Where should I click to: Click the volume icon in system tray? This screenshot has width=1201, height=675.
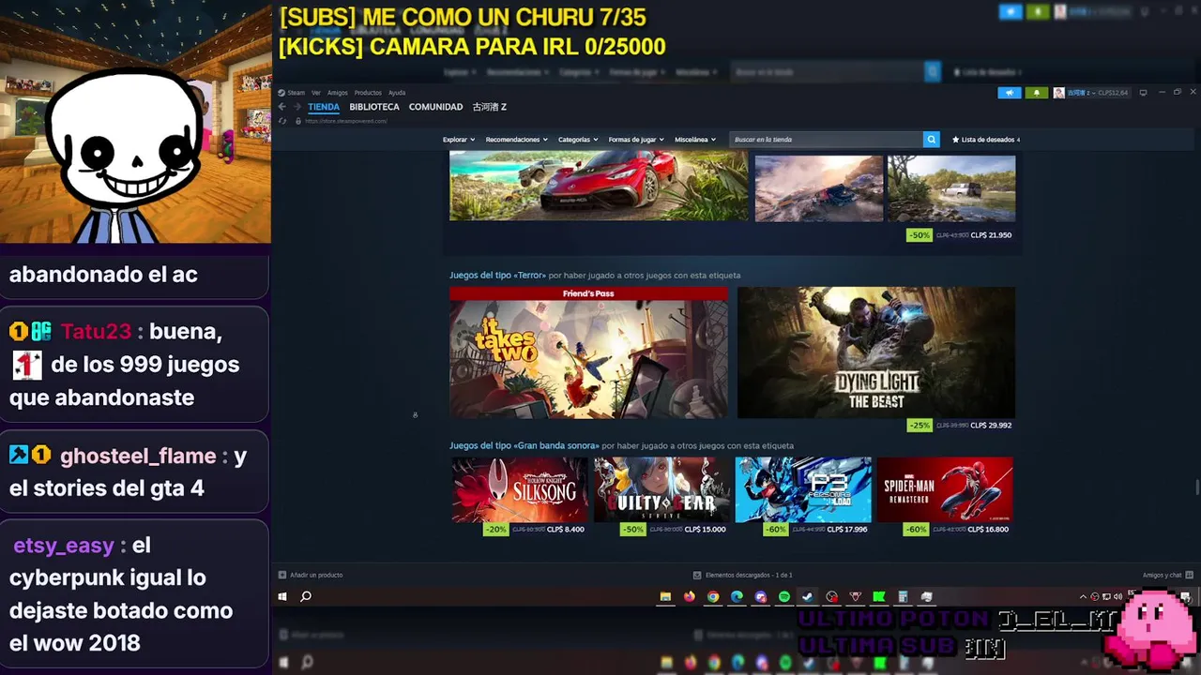point(1117,596)
